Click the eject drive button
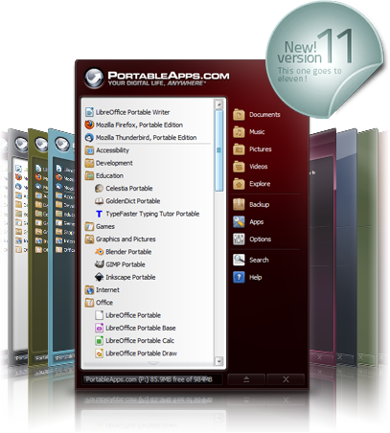This screenshot has height=433, width=390. [x=246, y=379]
